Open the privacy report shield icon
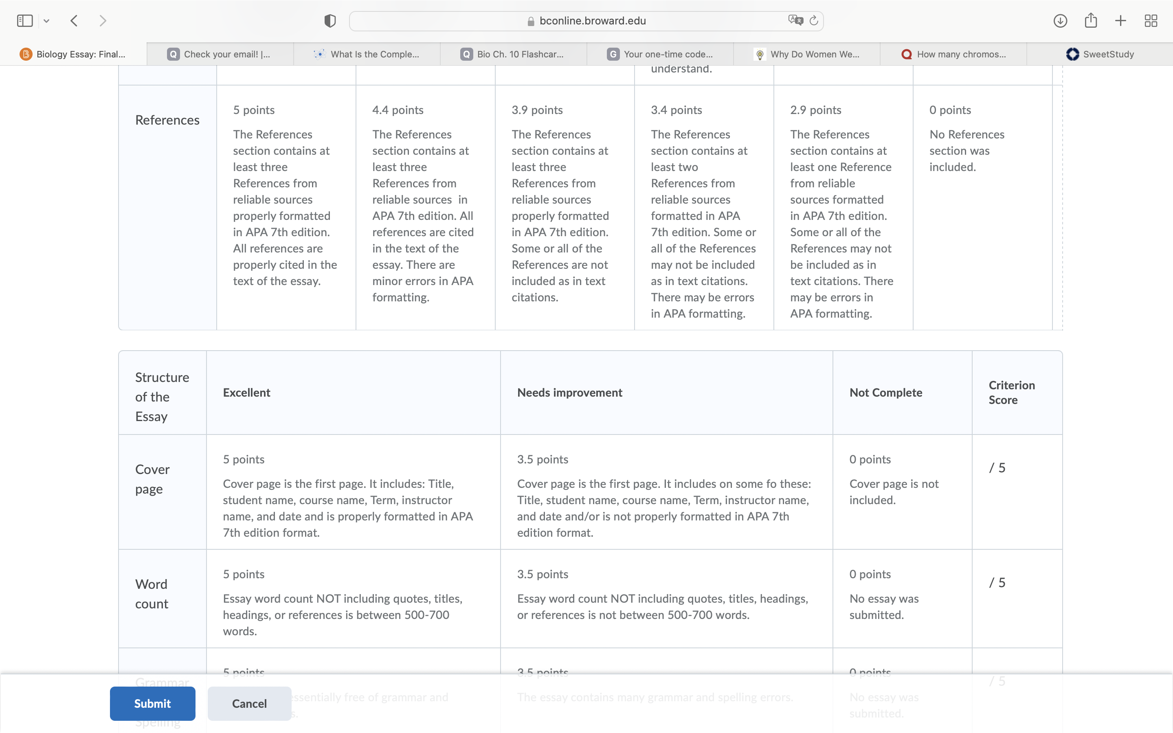The width and height of the screenshot is (1173, 733). coord(330,21)
